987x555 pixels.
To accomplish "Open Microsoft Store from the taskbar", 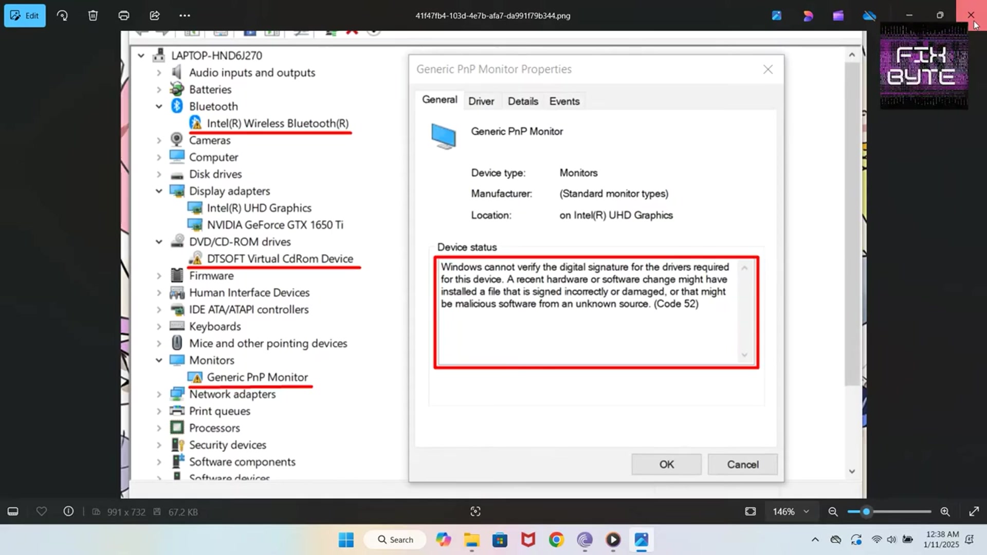I will [500, 540].
